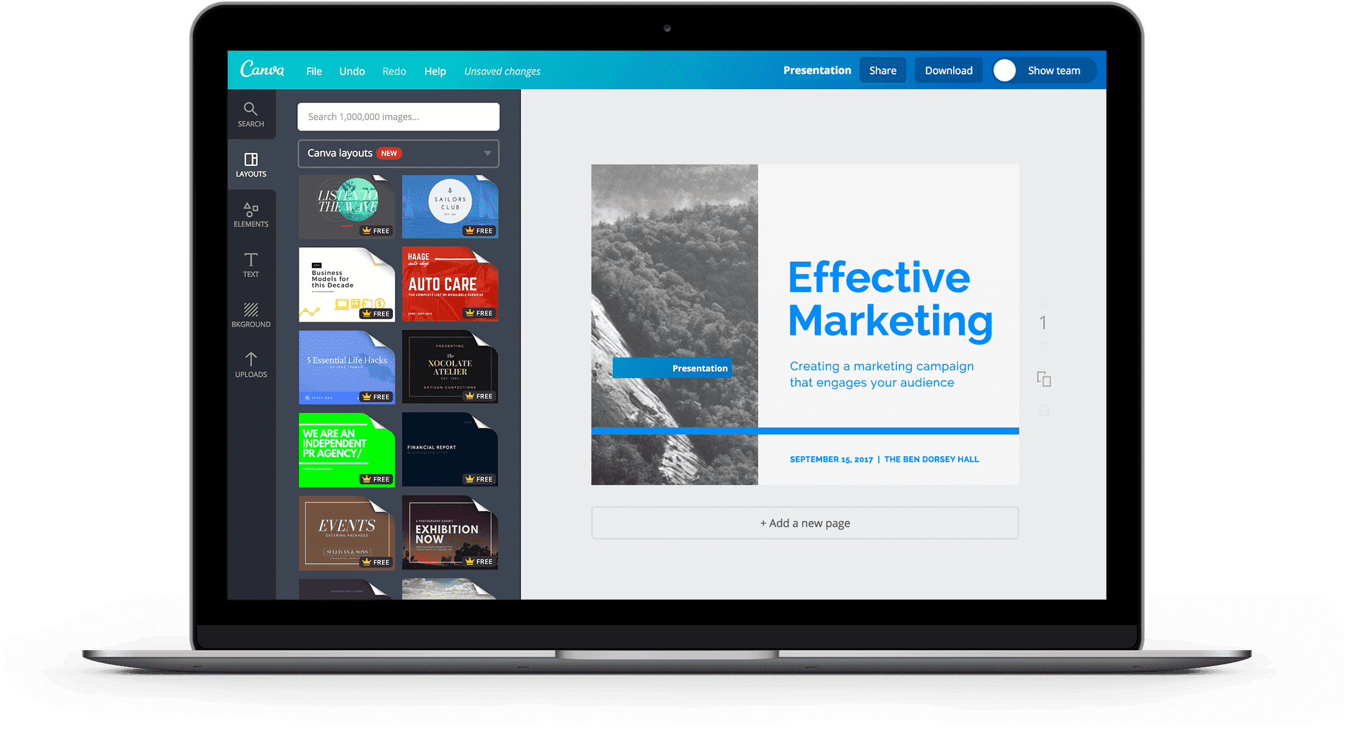The image size is (1345, 735).
Task: Click the Share button
Action: [x=882, y=70]
